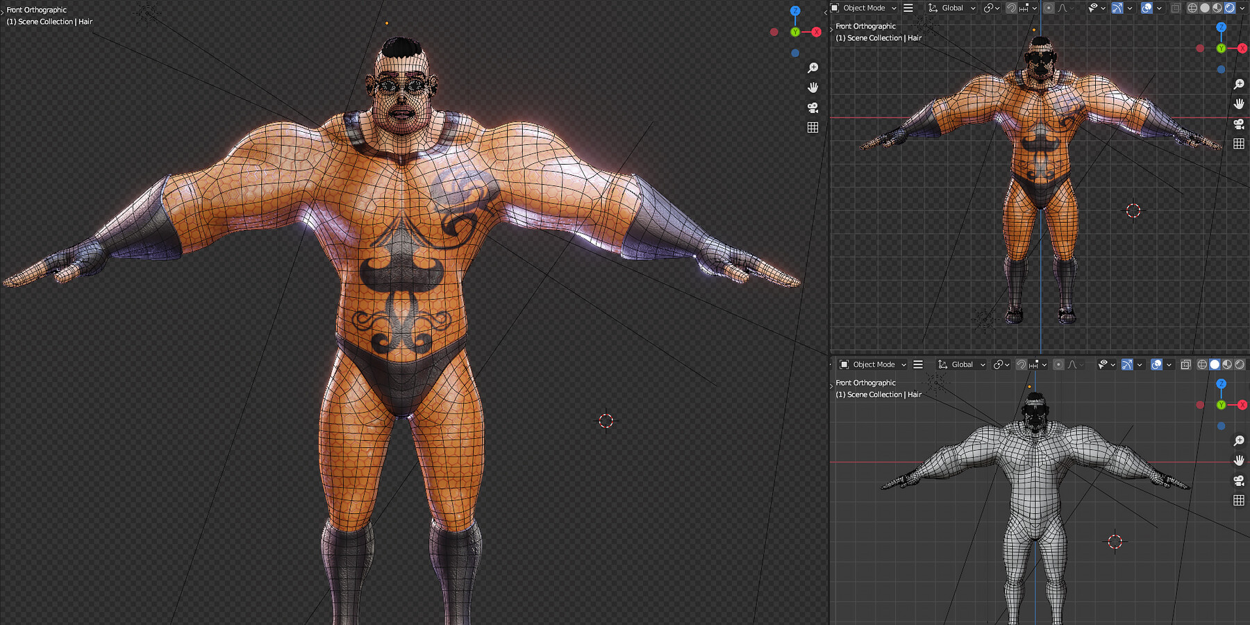Image resolution: width=1250 pixels, height=625 pixels.
Task: Toggle overlays button in the bottom-right viewport header
Action: [x=1156, y=365]
